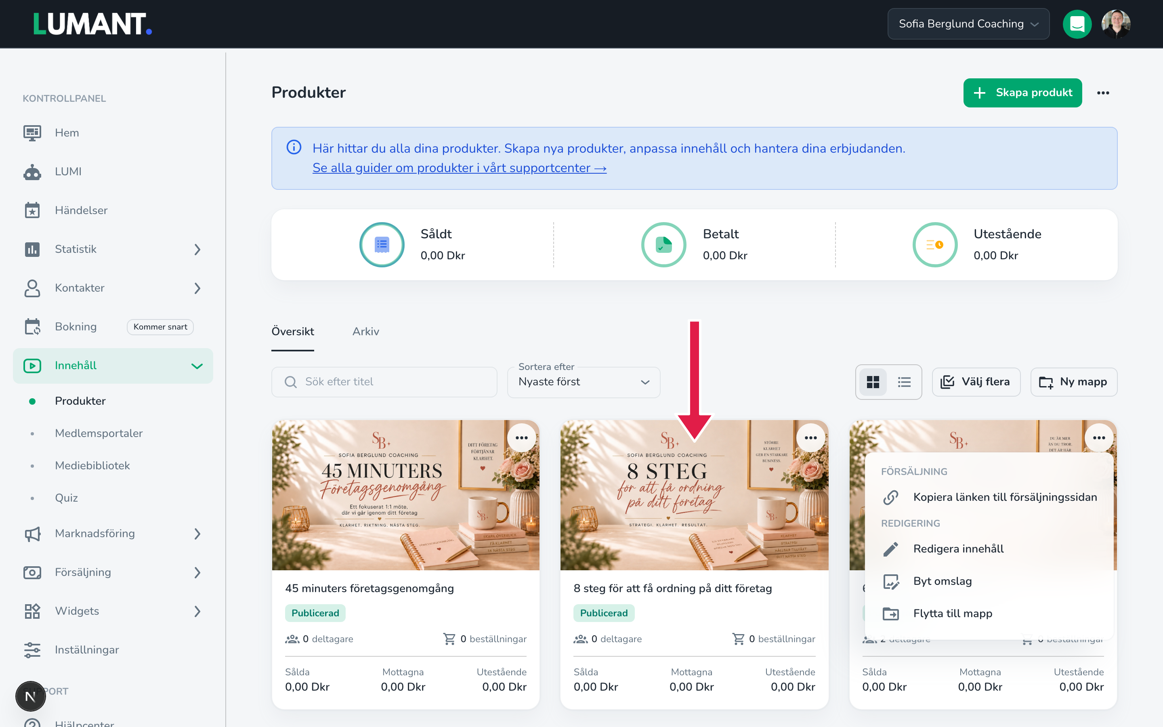Screen dimensions: 1163x727
Task: Open the green chat support icon
Action: pyautogui.click(x=1077, y=23)
